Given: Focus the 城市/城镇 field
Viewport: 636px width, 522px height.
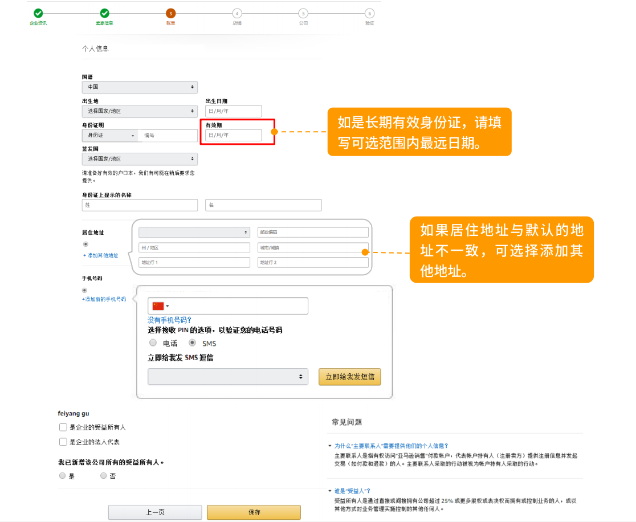Looking at the screenshot, I should 313,247.
